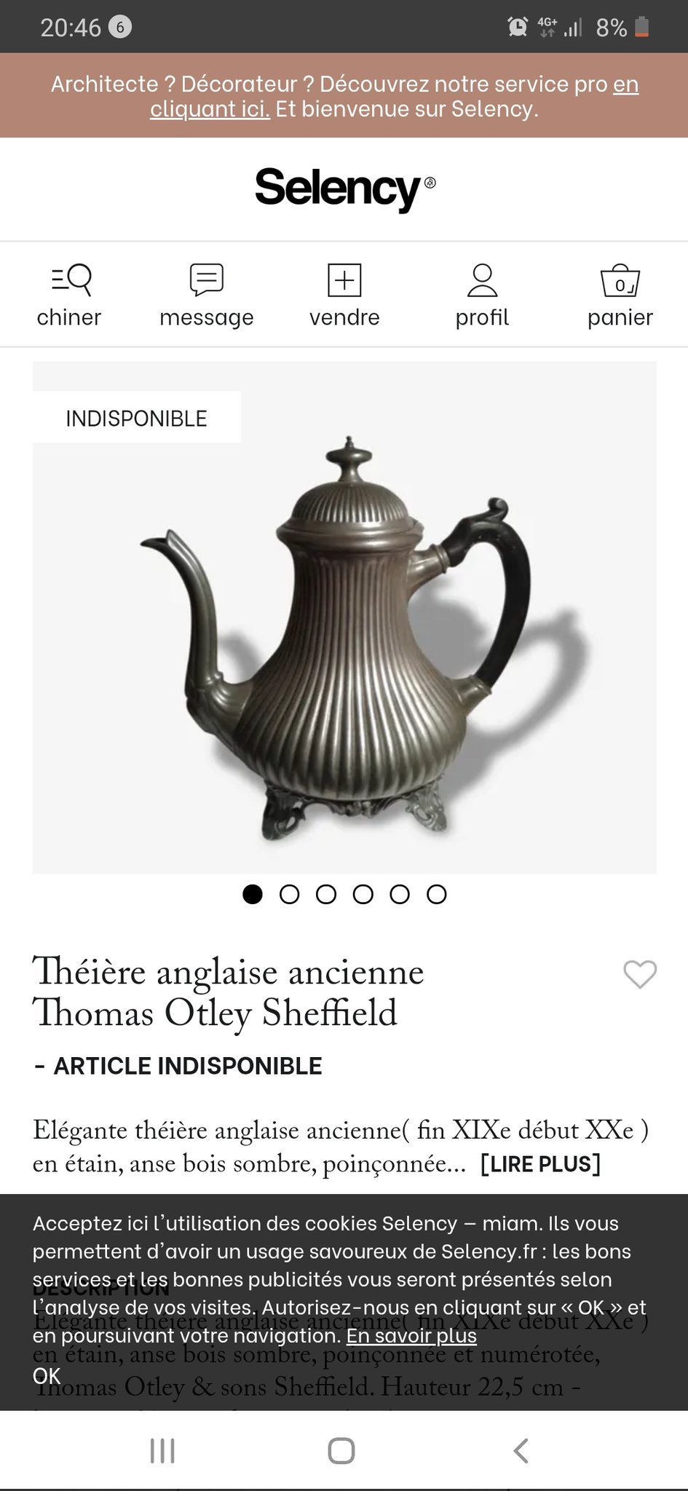This screenshot has width=688, height=1491.
Task: Go to the Selency logo homepage
Action: click(x=344, y=188)
